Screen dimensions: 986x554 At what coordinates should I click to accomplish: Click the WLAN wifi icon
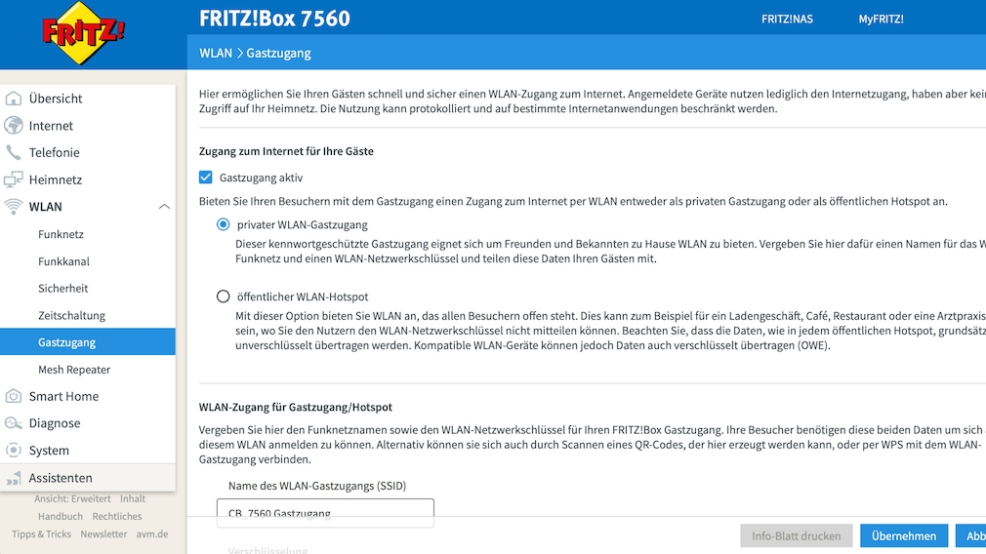click(14, 207)
